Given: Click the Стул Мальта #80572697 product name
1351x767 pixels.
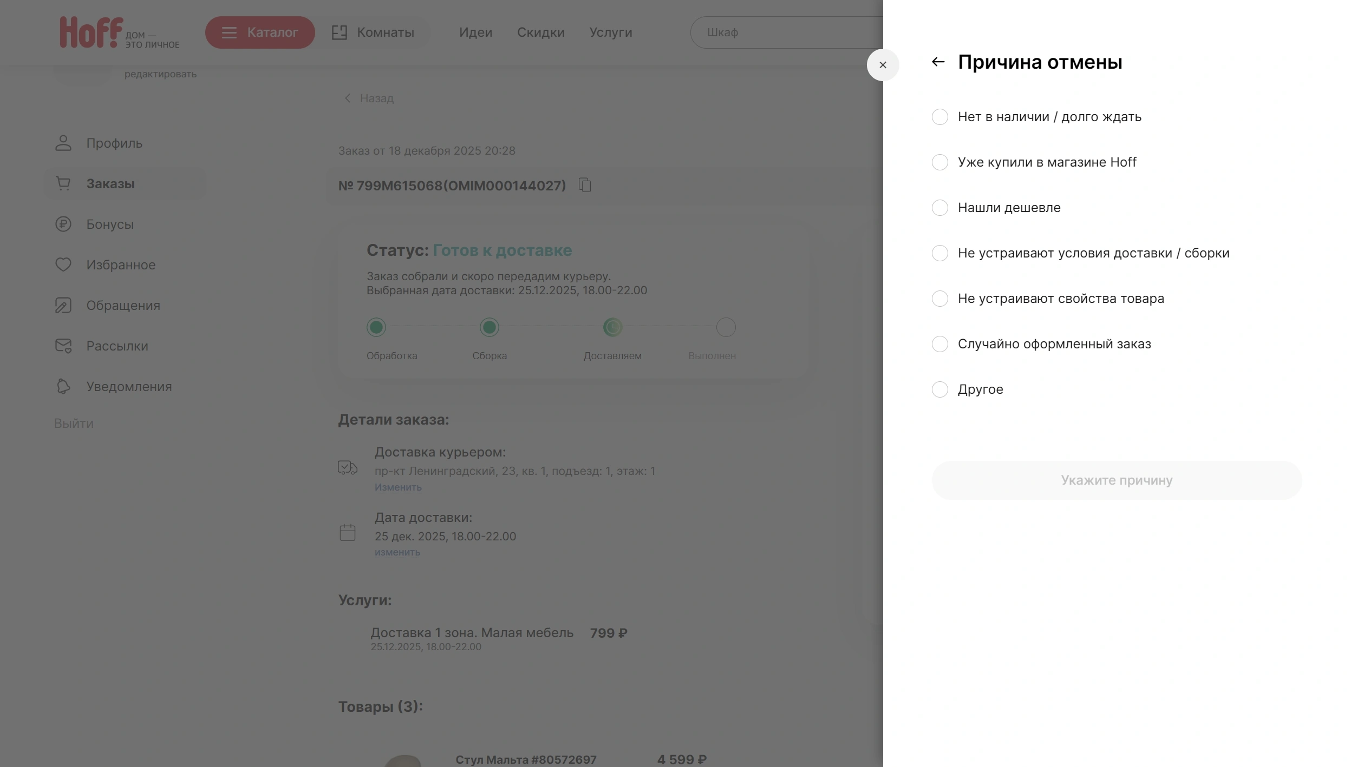Looking at the screenshot, I should (x=526, y=759).
